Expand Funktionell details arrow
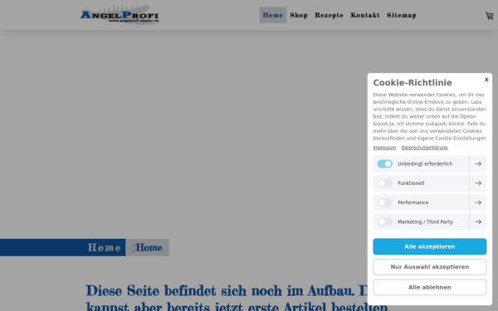Image resolution: width=498 pixels, height=311 pixels. click(478, 183)
